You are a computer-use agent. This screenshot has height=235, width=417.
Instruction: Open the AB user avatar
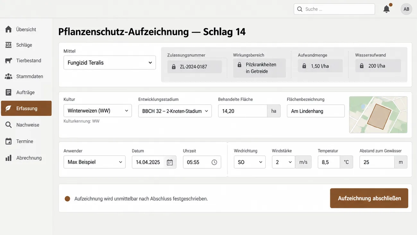coord(406,9)
